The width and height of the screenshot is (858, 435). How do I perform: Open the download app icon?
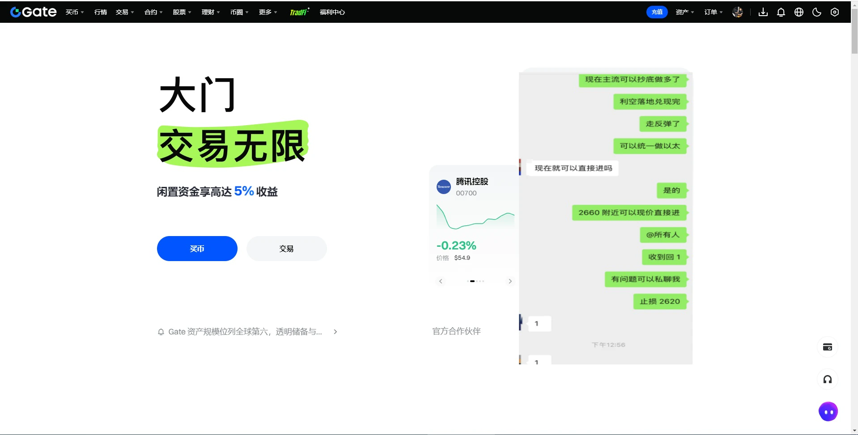pos(763,12)
